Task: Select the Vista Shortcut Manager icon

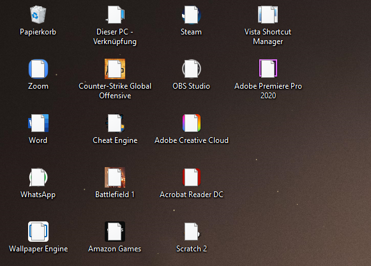Action: click(x=268, y=15)
